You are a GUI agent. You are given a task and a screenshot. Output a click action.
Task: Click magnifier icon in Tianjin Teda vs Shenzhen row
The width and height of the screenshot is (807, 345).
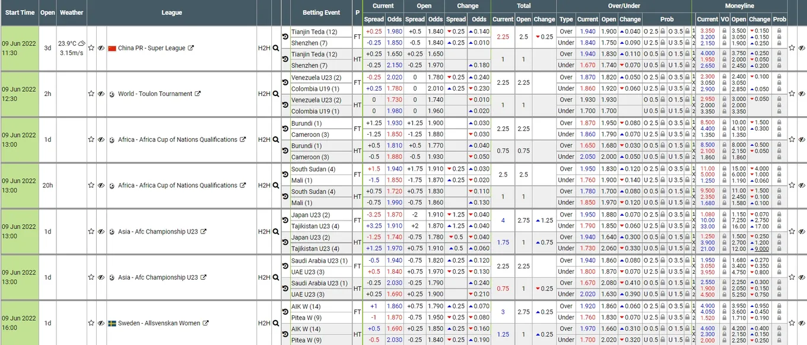276,48
